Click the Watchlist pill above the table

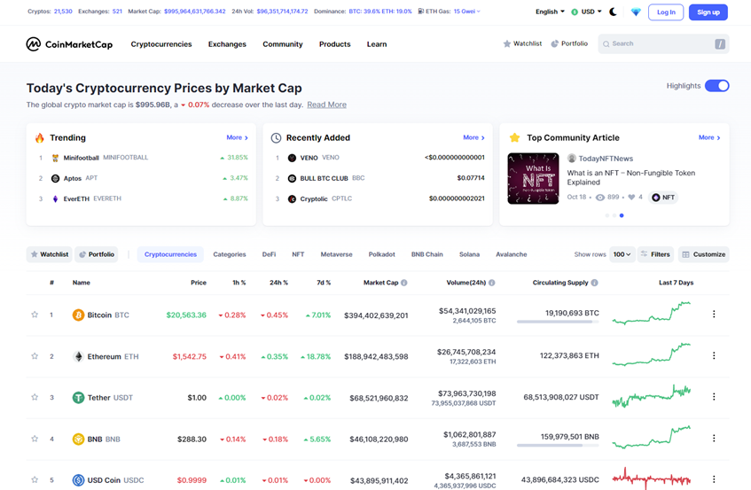tap(50, 254)
